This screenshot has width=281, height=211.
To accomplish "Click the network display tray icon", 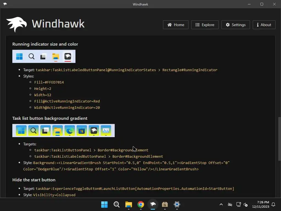I will (238, 204).
